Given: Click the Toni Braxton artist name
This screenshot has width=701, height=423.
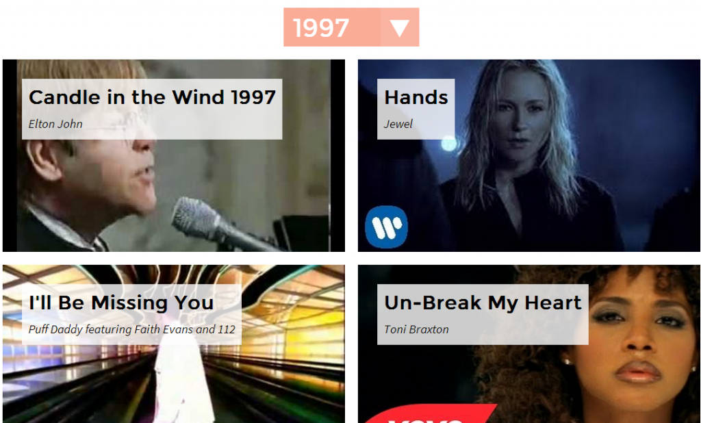Looking at the screenshot, I should [416, 329].
